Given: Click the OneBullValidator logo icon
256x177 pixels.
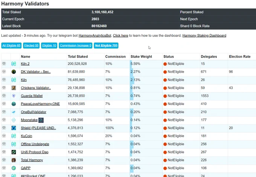Looking at the screenshot, I should [14, 112].
